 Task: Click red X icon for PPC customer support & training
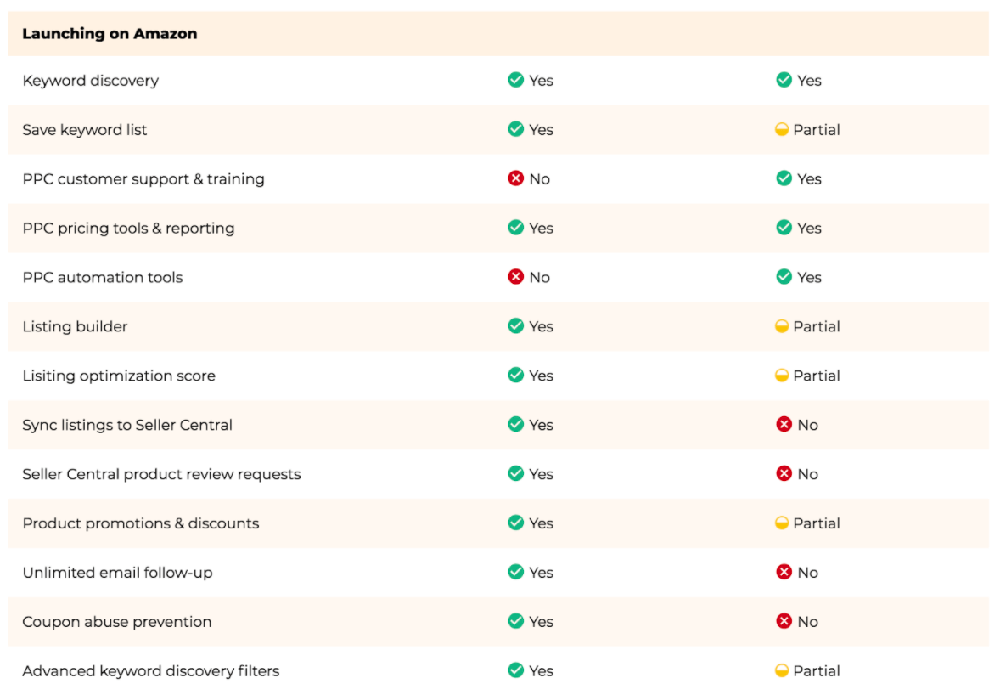coord(515,178)
